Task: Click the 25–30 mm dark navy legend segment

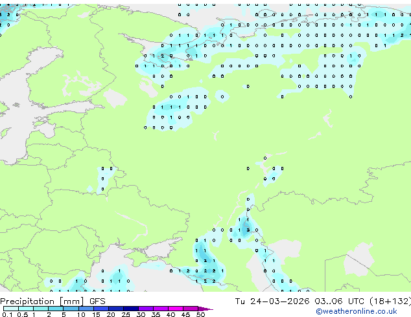Action: click(130, 309)
